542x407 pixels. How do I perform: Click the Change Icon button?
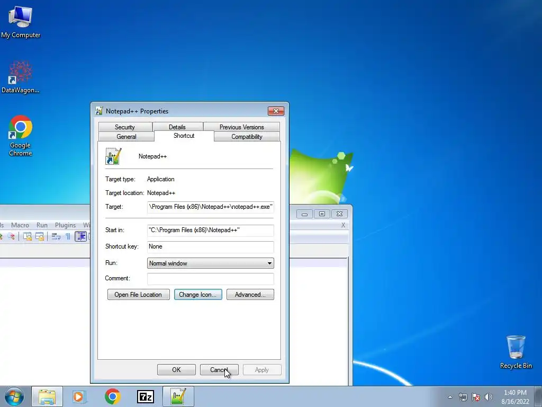[x=198, y=295]
